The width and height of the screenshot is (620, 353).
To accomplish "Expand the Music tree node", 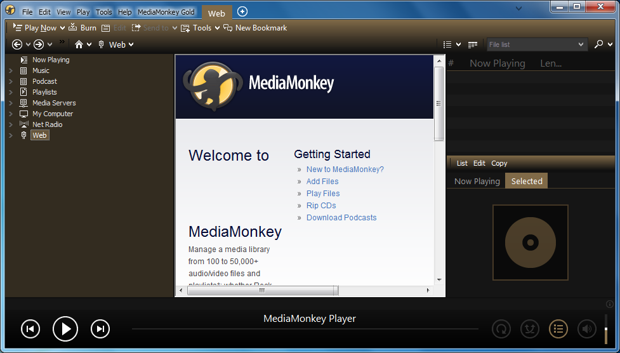I will pyautogui.click(x=11, y=71).
